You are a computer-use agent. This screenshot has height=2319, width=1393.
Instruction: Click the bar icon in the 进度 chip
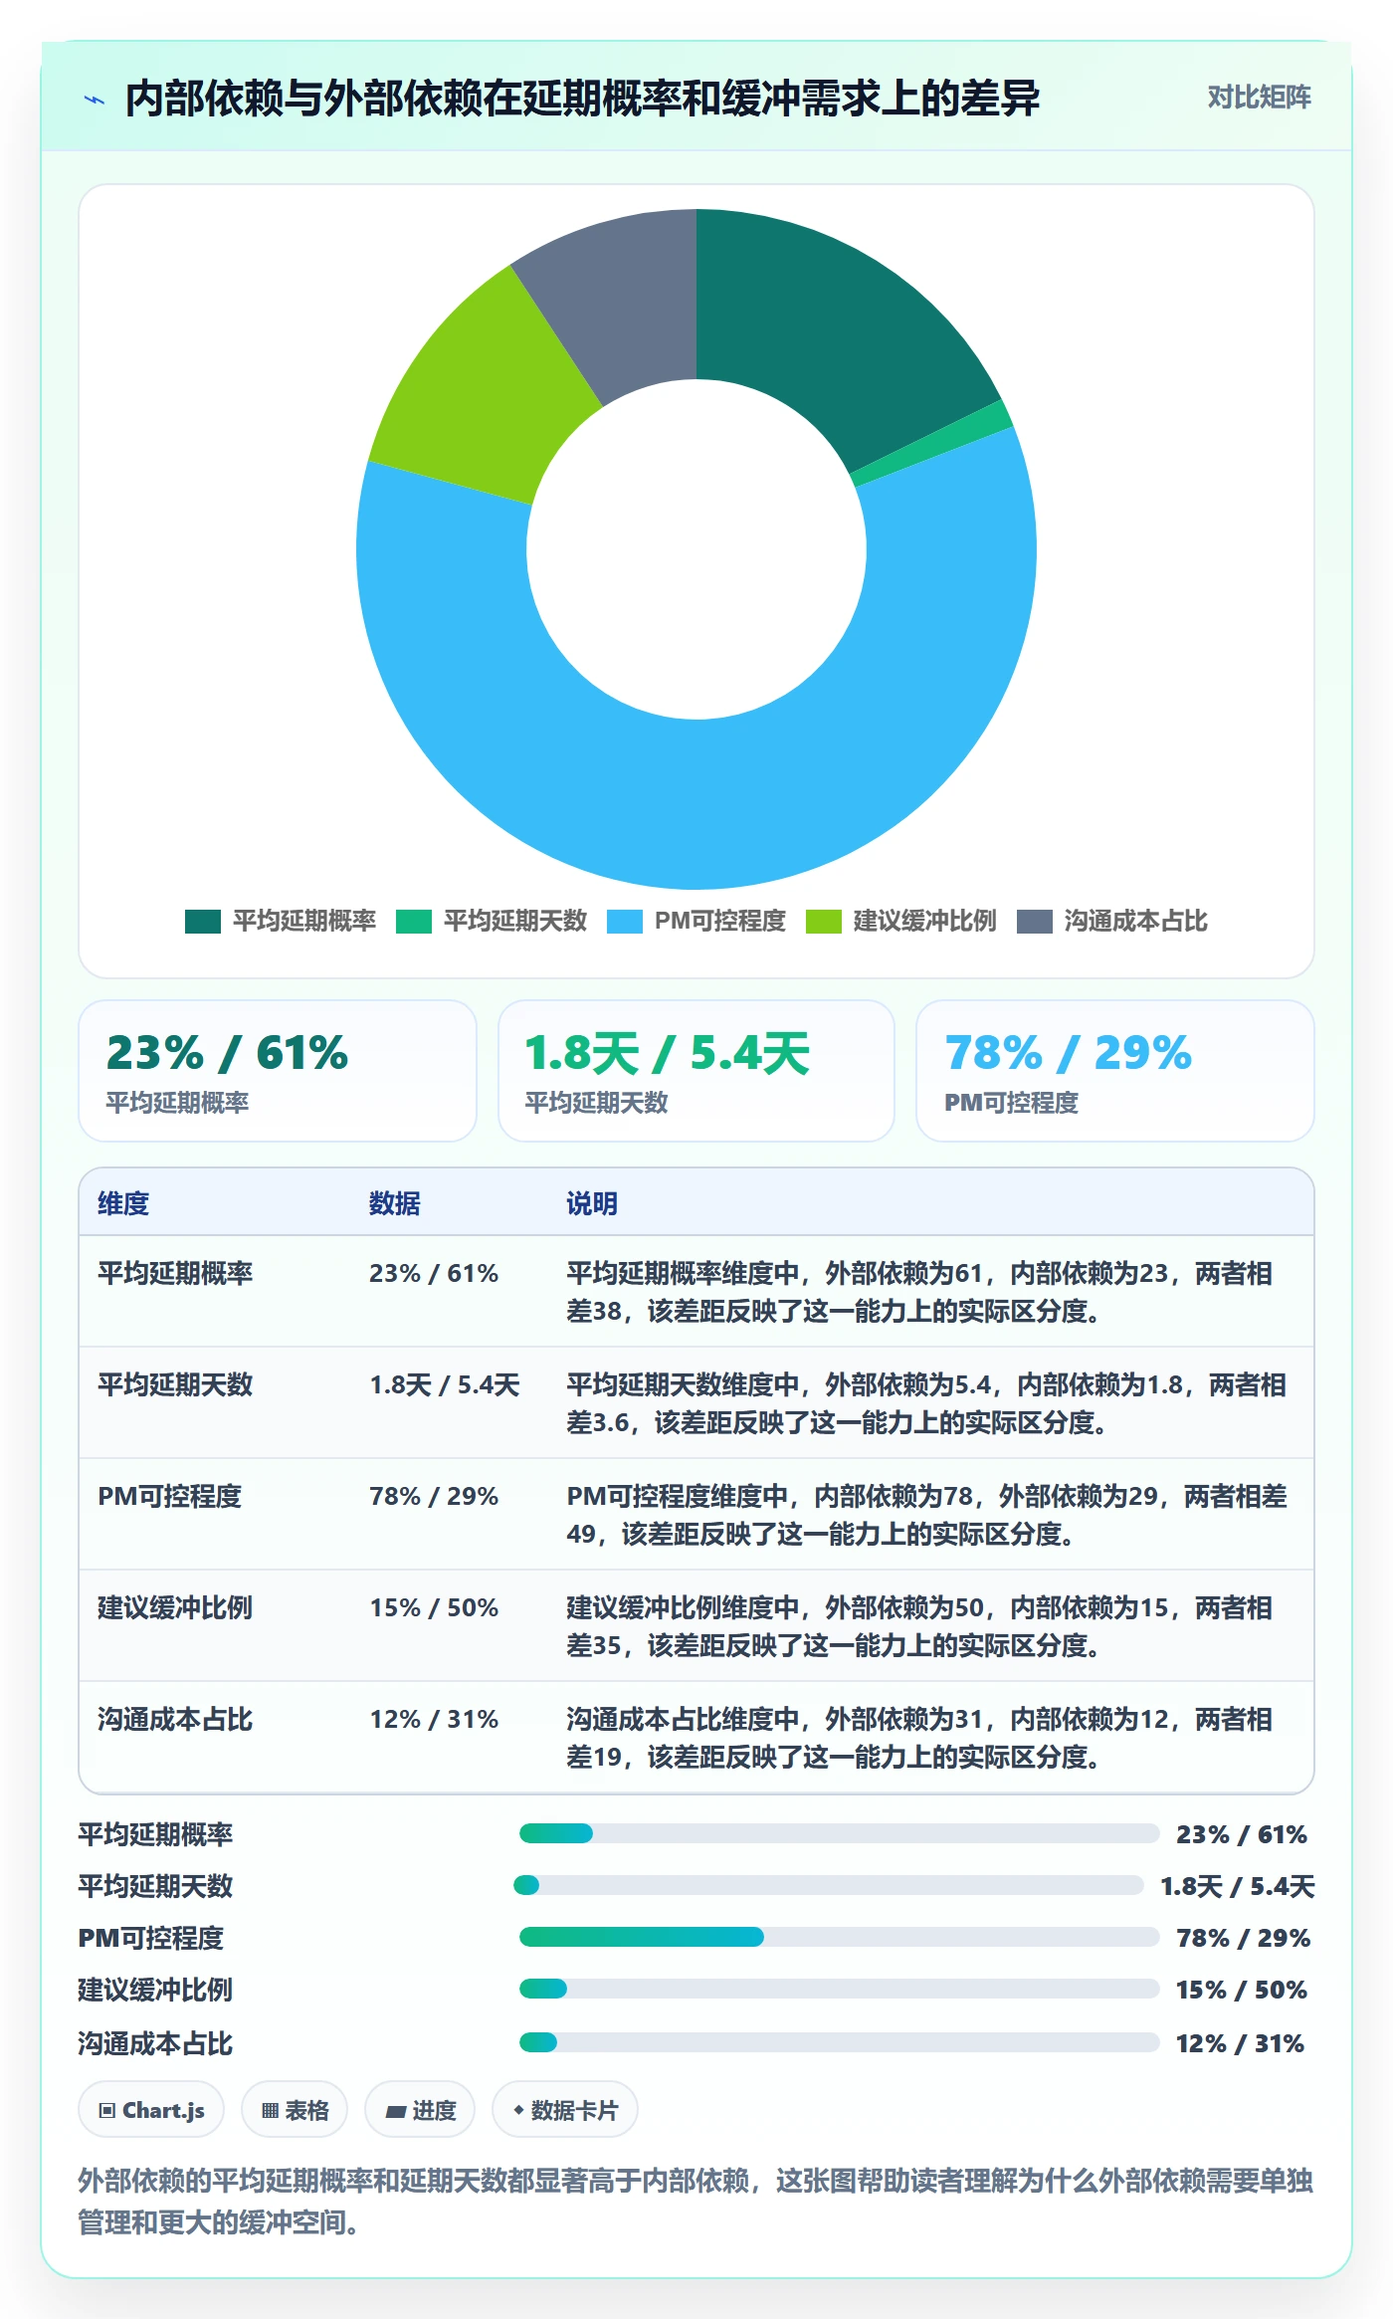point(396,2111)
